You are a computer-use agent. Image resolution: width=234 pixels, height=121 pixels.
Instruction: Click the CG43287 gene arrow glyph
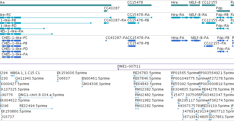[x=106, y=11]
